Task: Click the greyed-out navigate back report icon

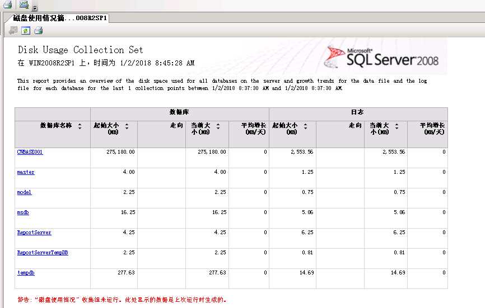Action: [x=13, y=30]
